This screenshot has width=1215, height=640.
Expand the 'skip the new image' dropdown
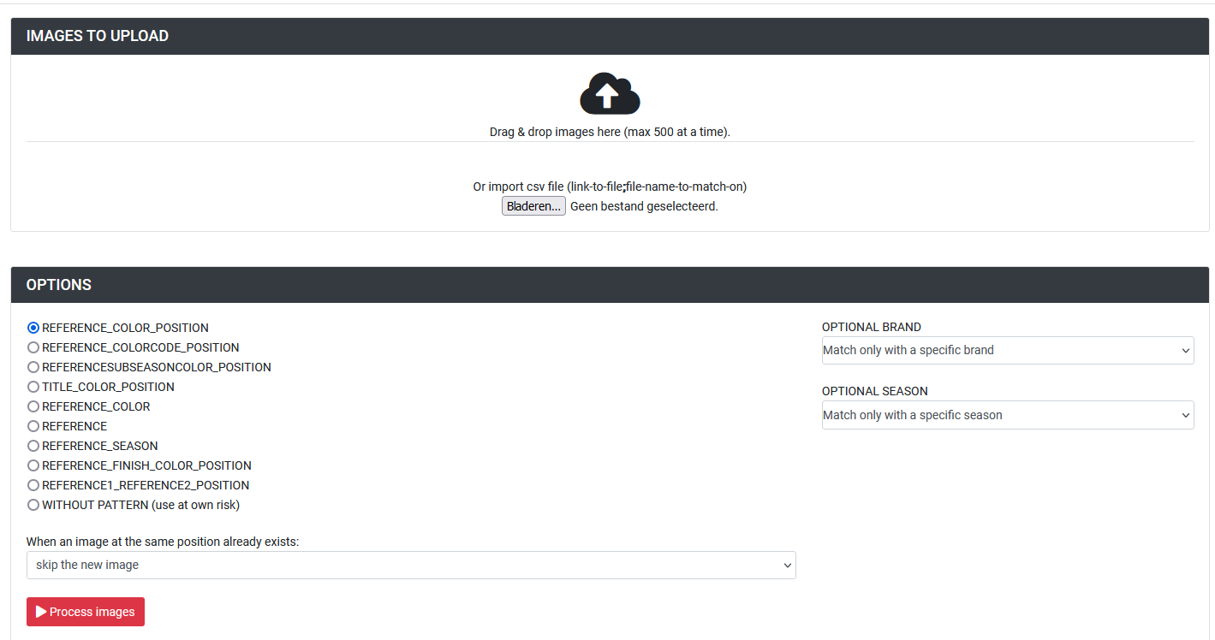(411, 565)
